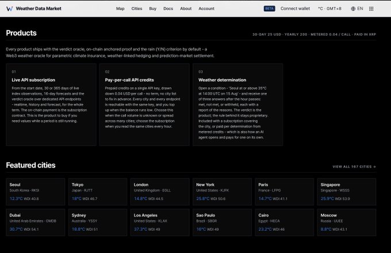Open the Docs menu item
391x253 pixels.
pos(168,9)
